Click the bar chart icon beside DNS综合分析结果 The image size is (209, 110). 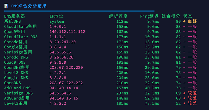(6, 6)
